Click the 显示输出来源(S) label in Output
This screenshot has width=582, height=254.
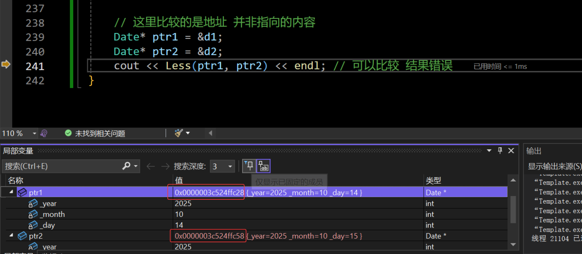point(555,166)
